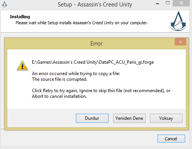Click the 'source file is corrupted' message

pyautogui.click(x=60, y=79)
